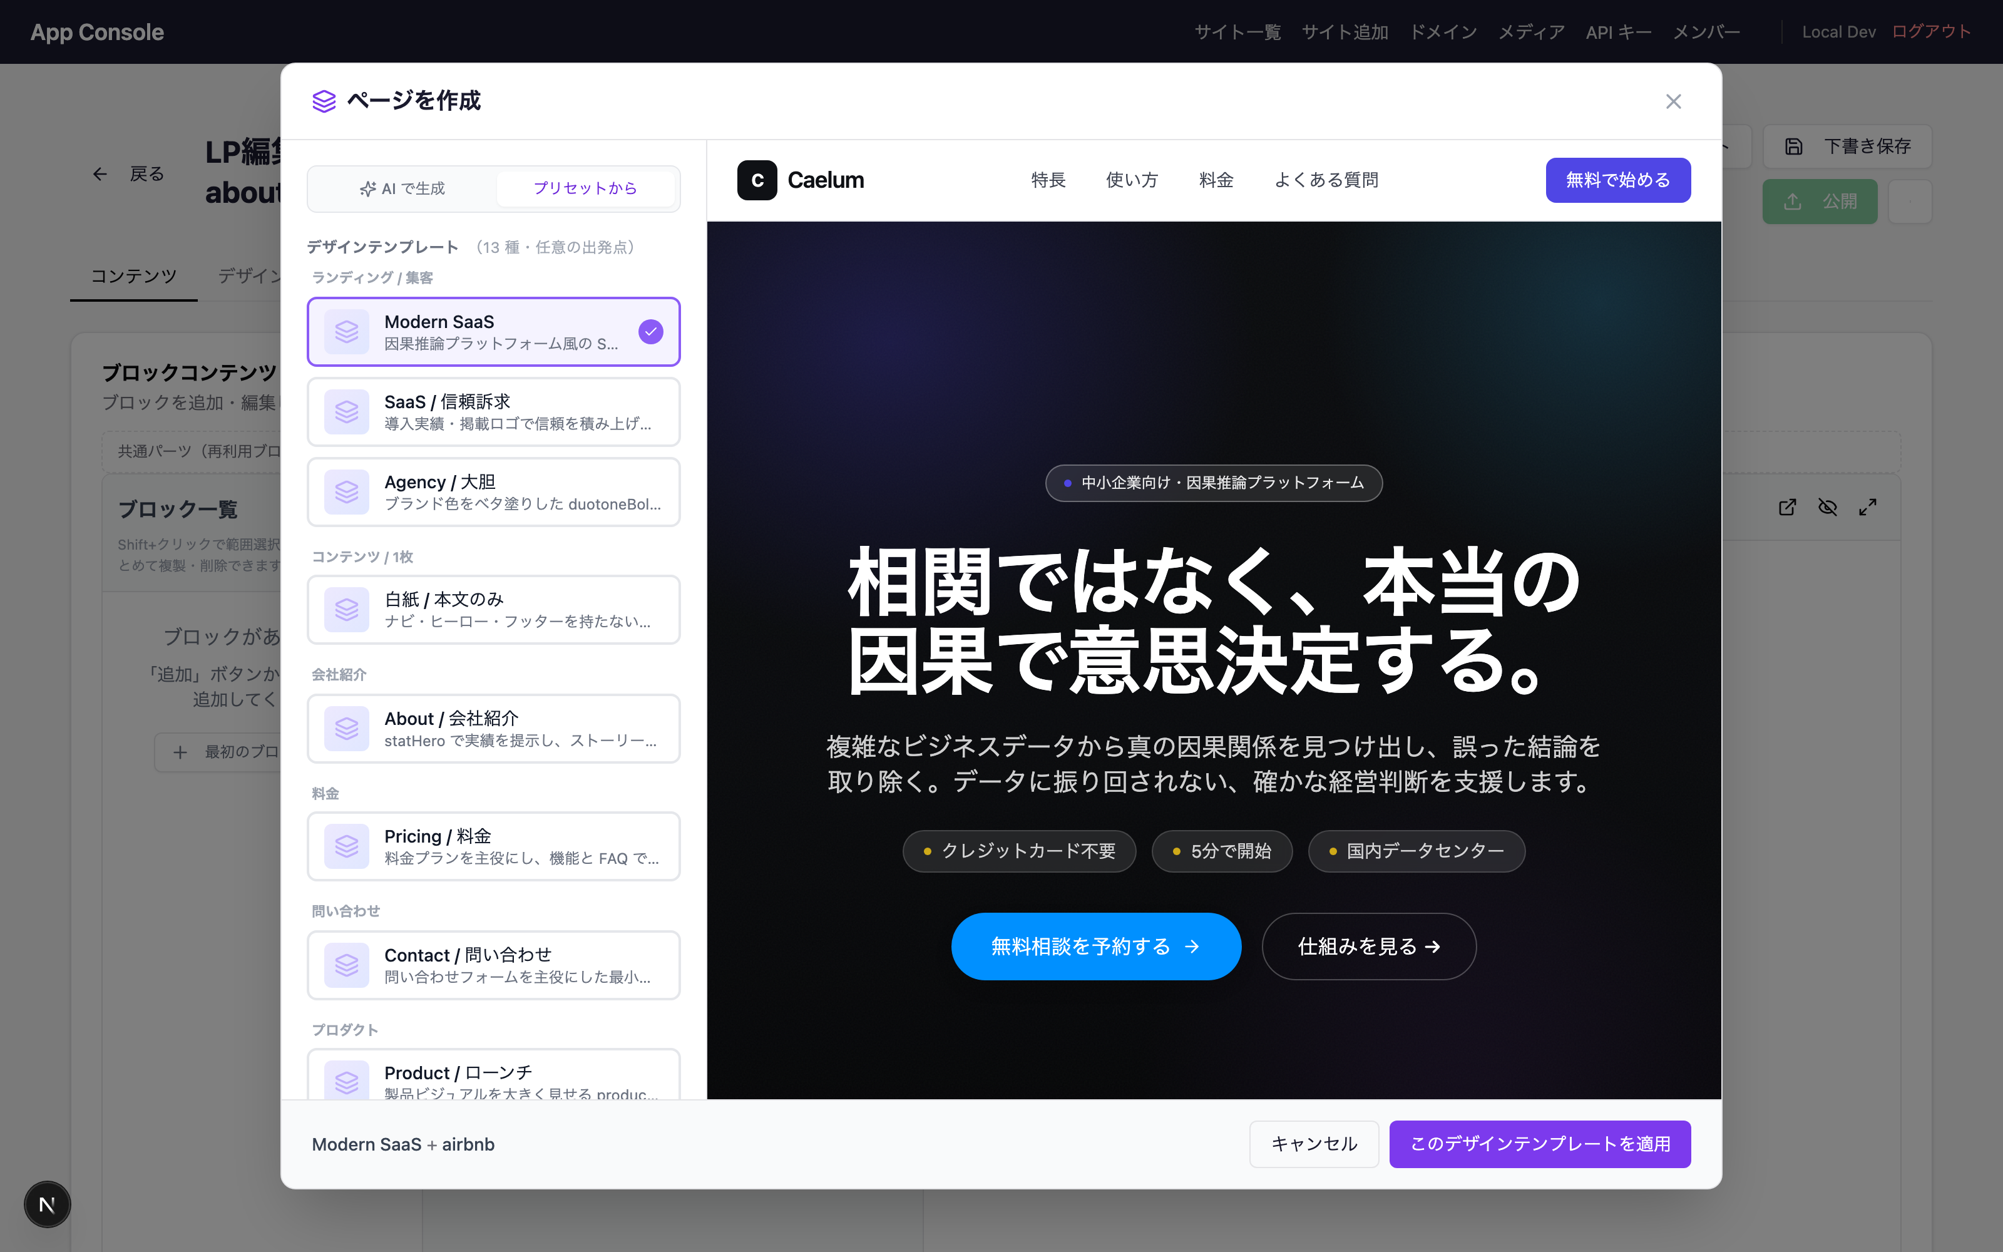This screenshot has width=2003, height=1252.
Task: Click the 国内データセンター badge
Action: [x=1416, y=851]
